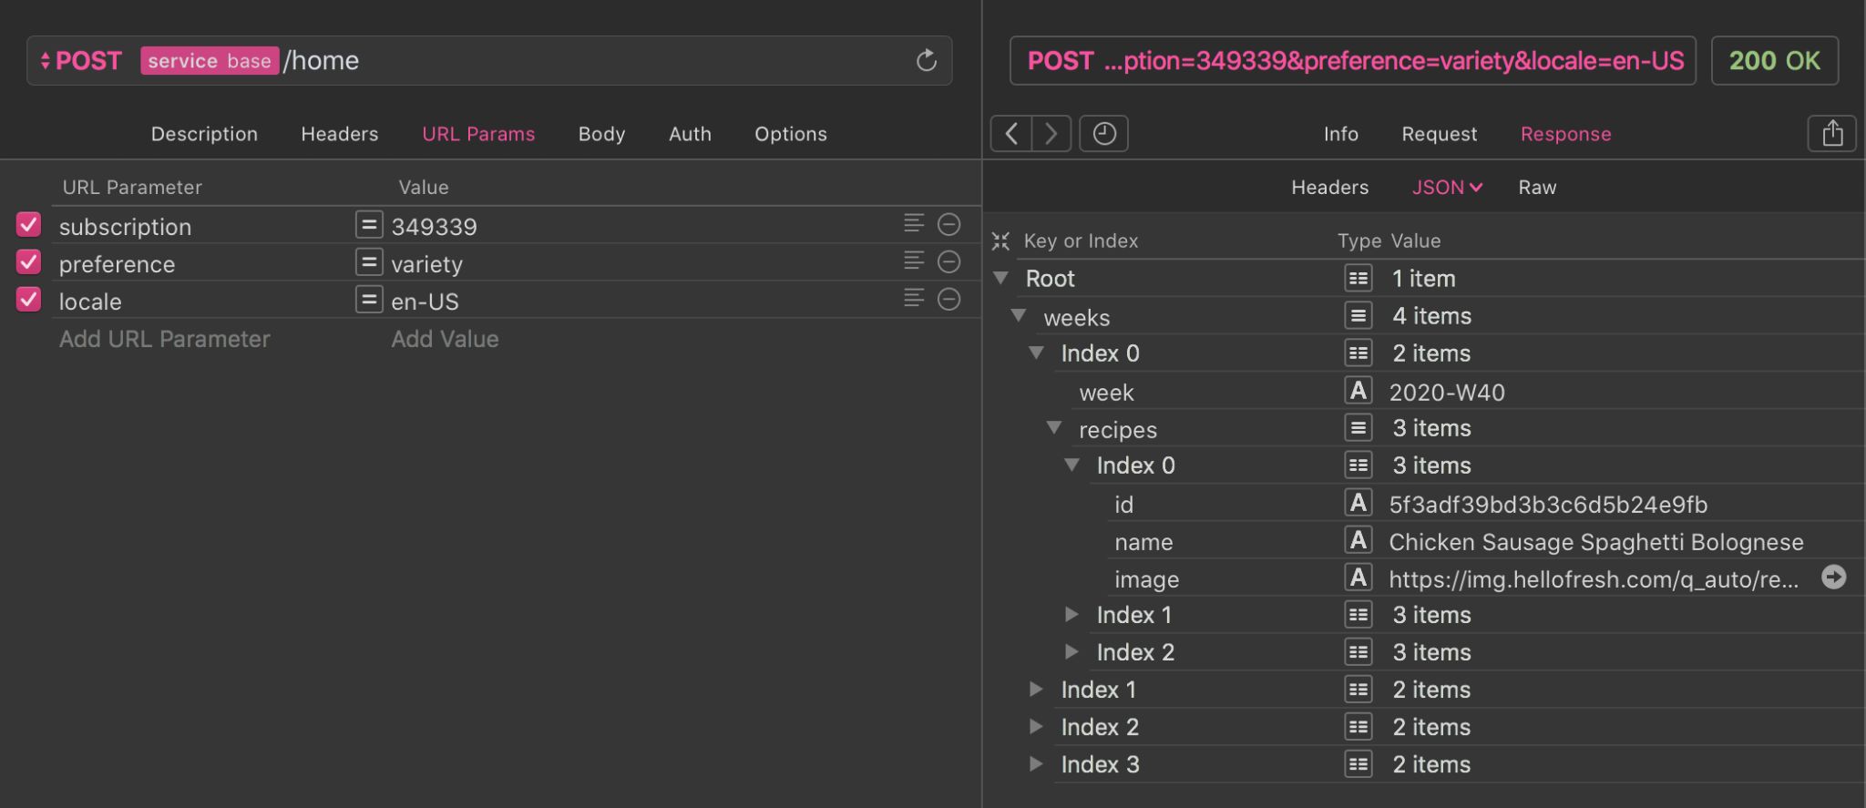Open text options icon for subscription row
The height and width of the screenshot is (808, 1866).
point(914,223)
